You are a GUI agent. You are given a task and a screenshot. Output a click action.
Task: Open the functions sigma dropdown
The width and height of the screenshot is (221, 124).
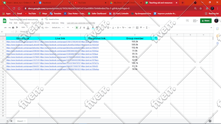[x=148, y=28]
